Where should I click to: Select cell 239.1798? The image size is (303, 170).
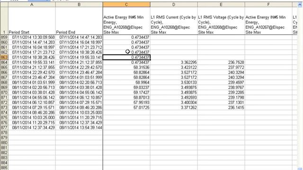221,97
